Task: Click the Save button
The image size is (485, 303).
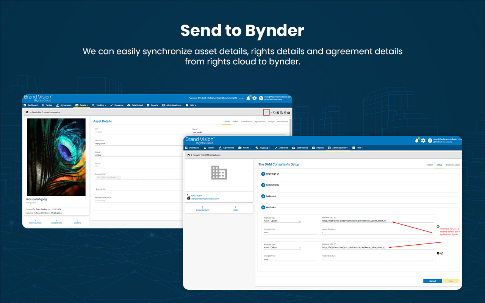Action: tap(451, 281)
